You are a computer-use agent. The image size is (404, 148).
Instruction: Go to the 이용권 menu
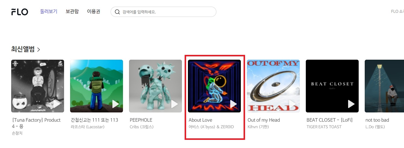click(94, 12)
